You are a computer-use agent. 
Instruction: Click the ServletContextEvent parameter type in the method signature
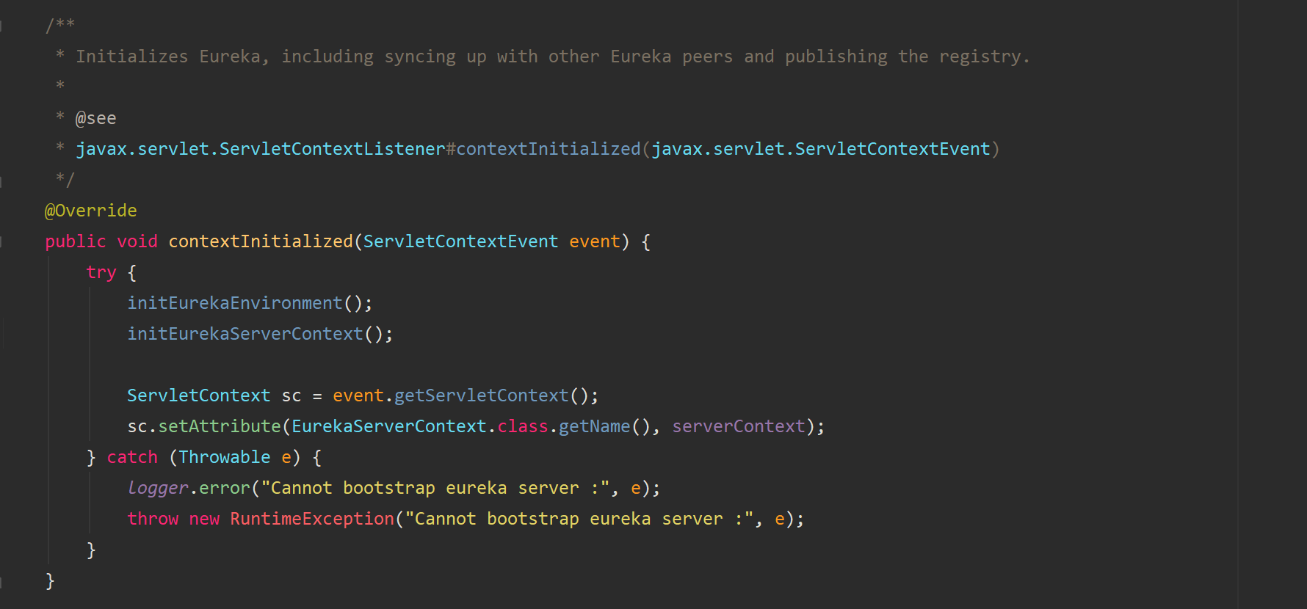point(461,241)
